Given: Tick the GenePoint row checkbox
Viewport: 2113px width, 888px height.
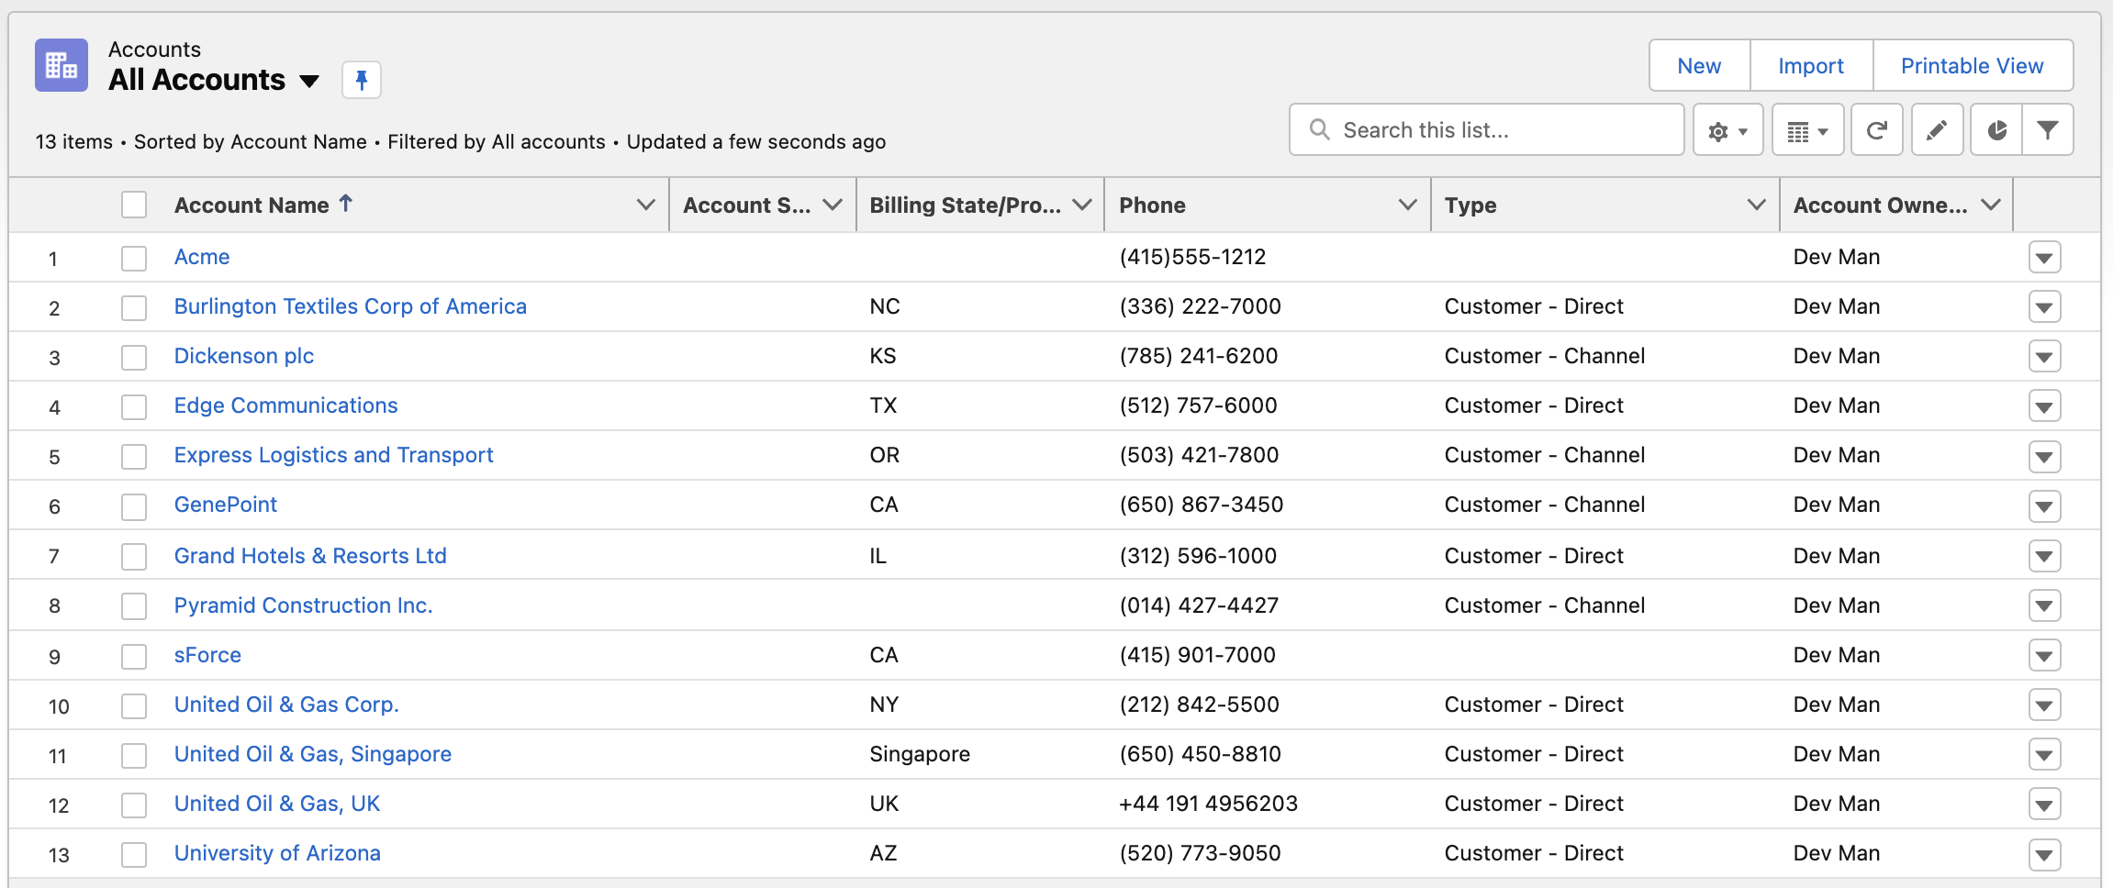Looking at the screenshot, I should [x=134, y=505].
